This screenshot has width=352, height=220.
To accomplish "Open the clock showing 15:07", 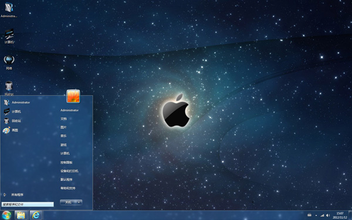I will click(x=340, y=215).
